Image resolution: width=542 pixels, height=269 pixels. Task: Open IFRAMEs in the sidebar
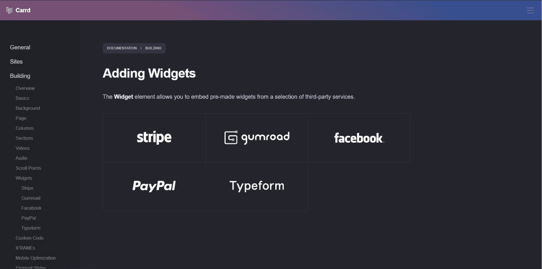(25, 248)
